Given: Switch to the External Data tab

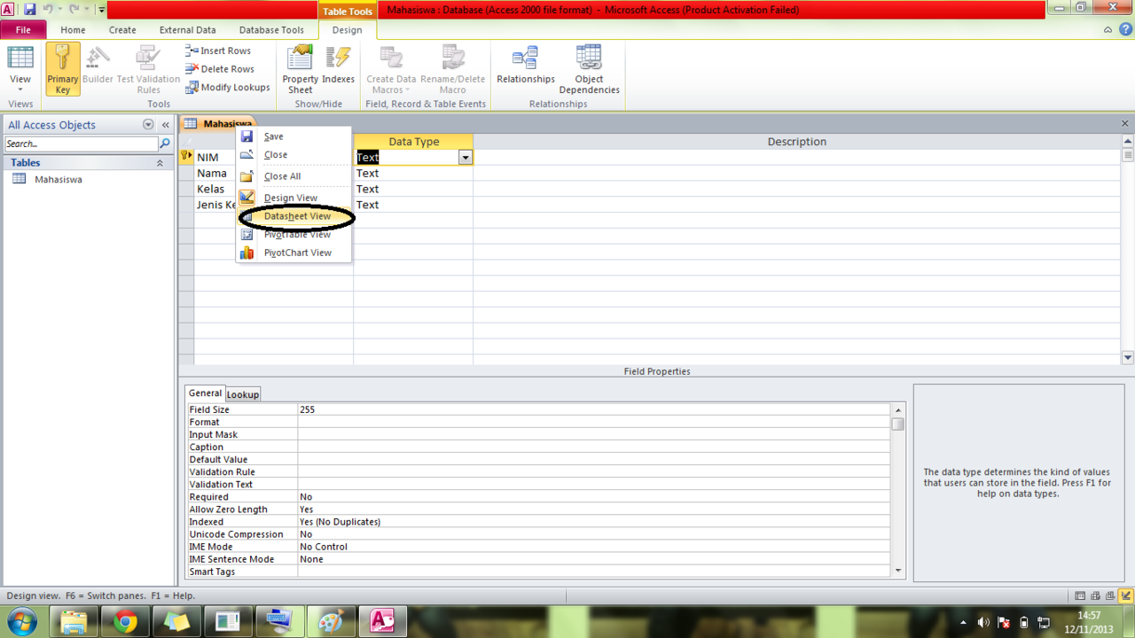Looking at the screenshot, I should 187,29.
